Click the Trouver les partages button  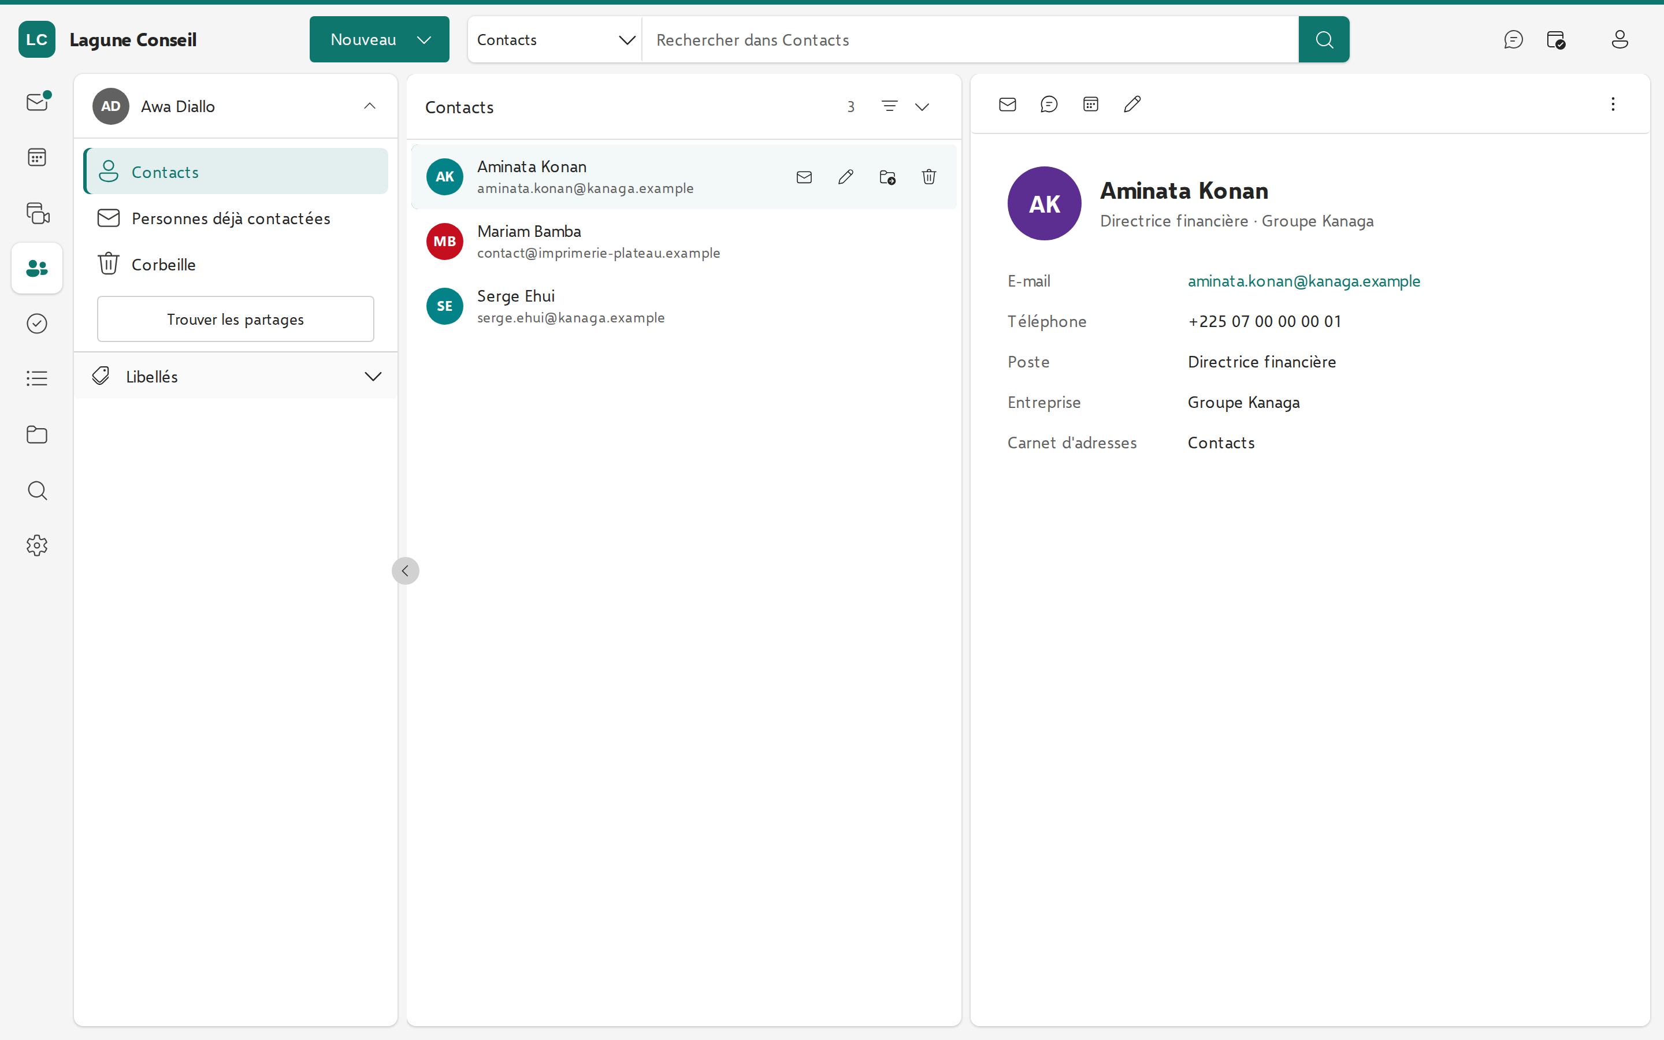click(x=236, y=319)
